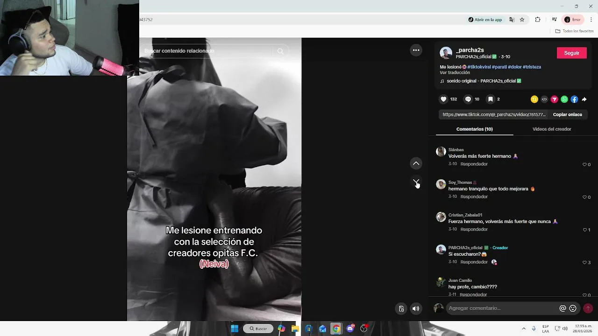Toggle the auto-scroll icon beside volume
Image resolution: width=598 pixels, height=336 pixels.
click(x=401, y=308)
